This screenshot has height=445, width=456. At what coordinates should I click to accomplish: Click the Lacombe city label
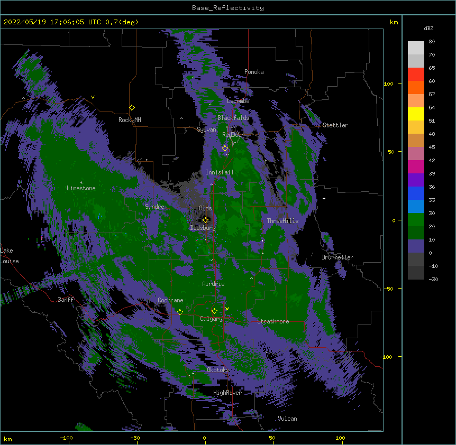238,101
